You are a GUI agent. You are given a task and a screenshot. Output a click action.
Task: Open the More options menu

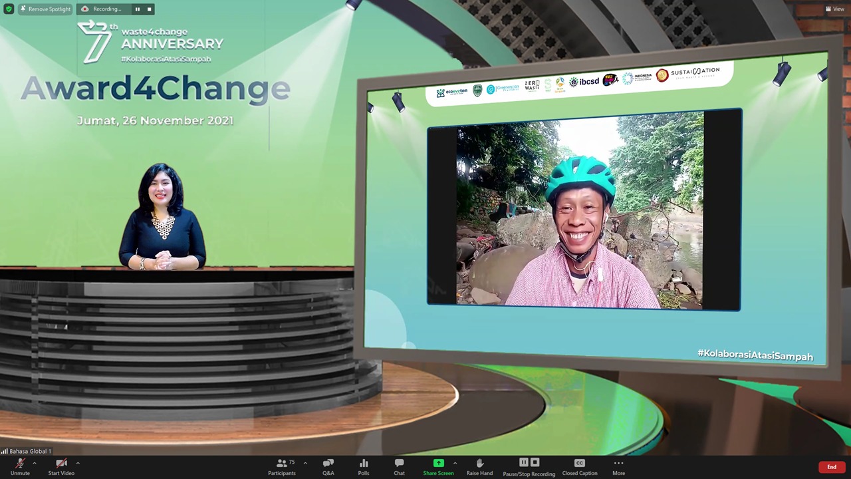coord(618,466)
